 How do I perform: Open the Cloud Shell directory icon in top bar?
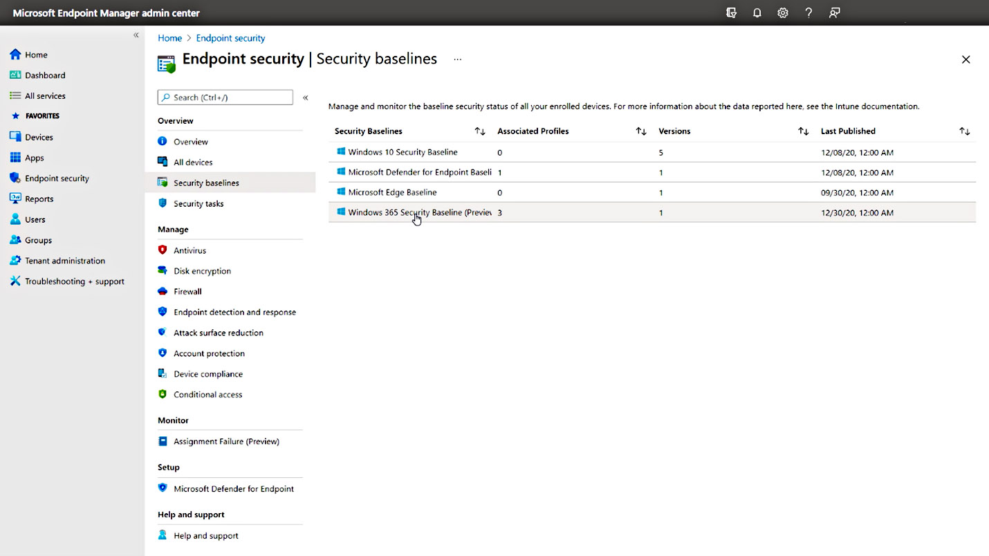click(732, 12)
